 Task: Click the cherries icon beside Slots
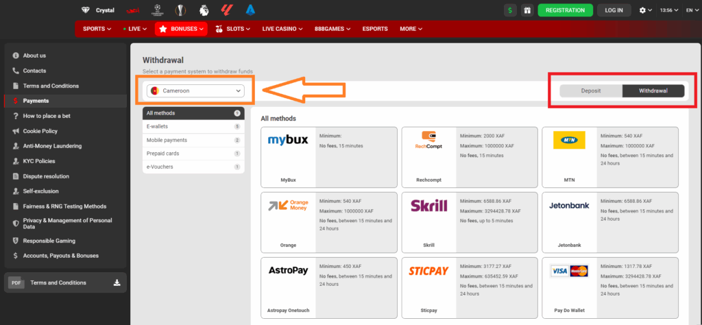point(219,29)
